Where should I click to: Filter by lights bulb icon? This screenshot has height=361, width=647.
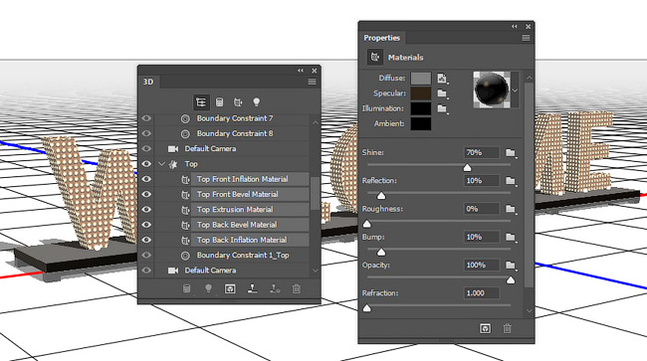(x=256, y=101)
